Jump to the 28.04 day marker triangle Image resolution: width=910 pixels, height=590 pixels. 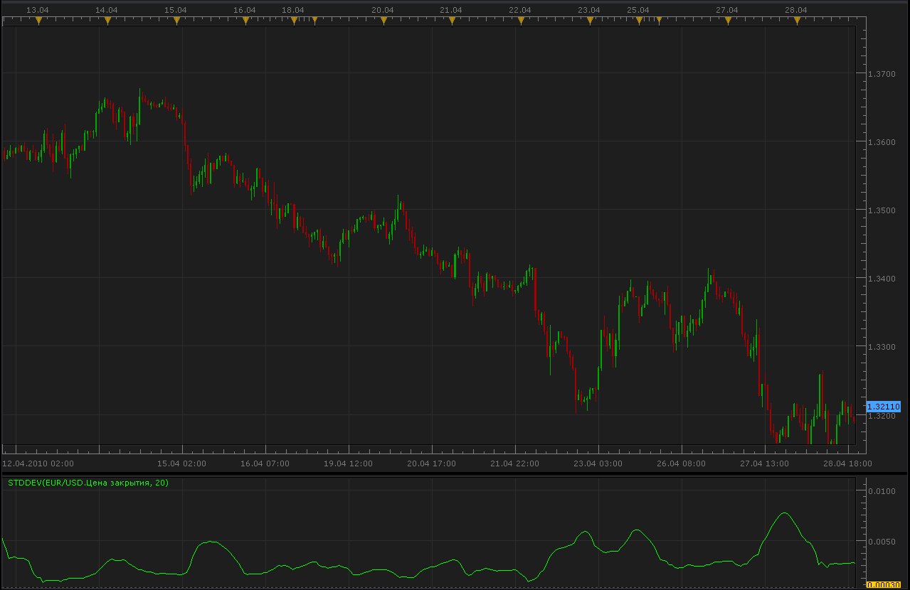(797, 21)
